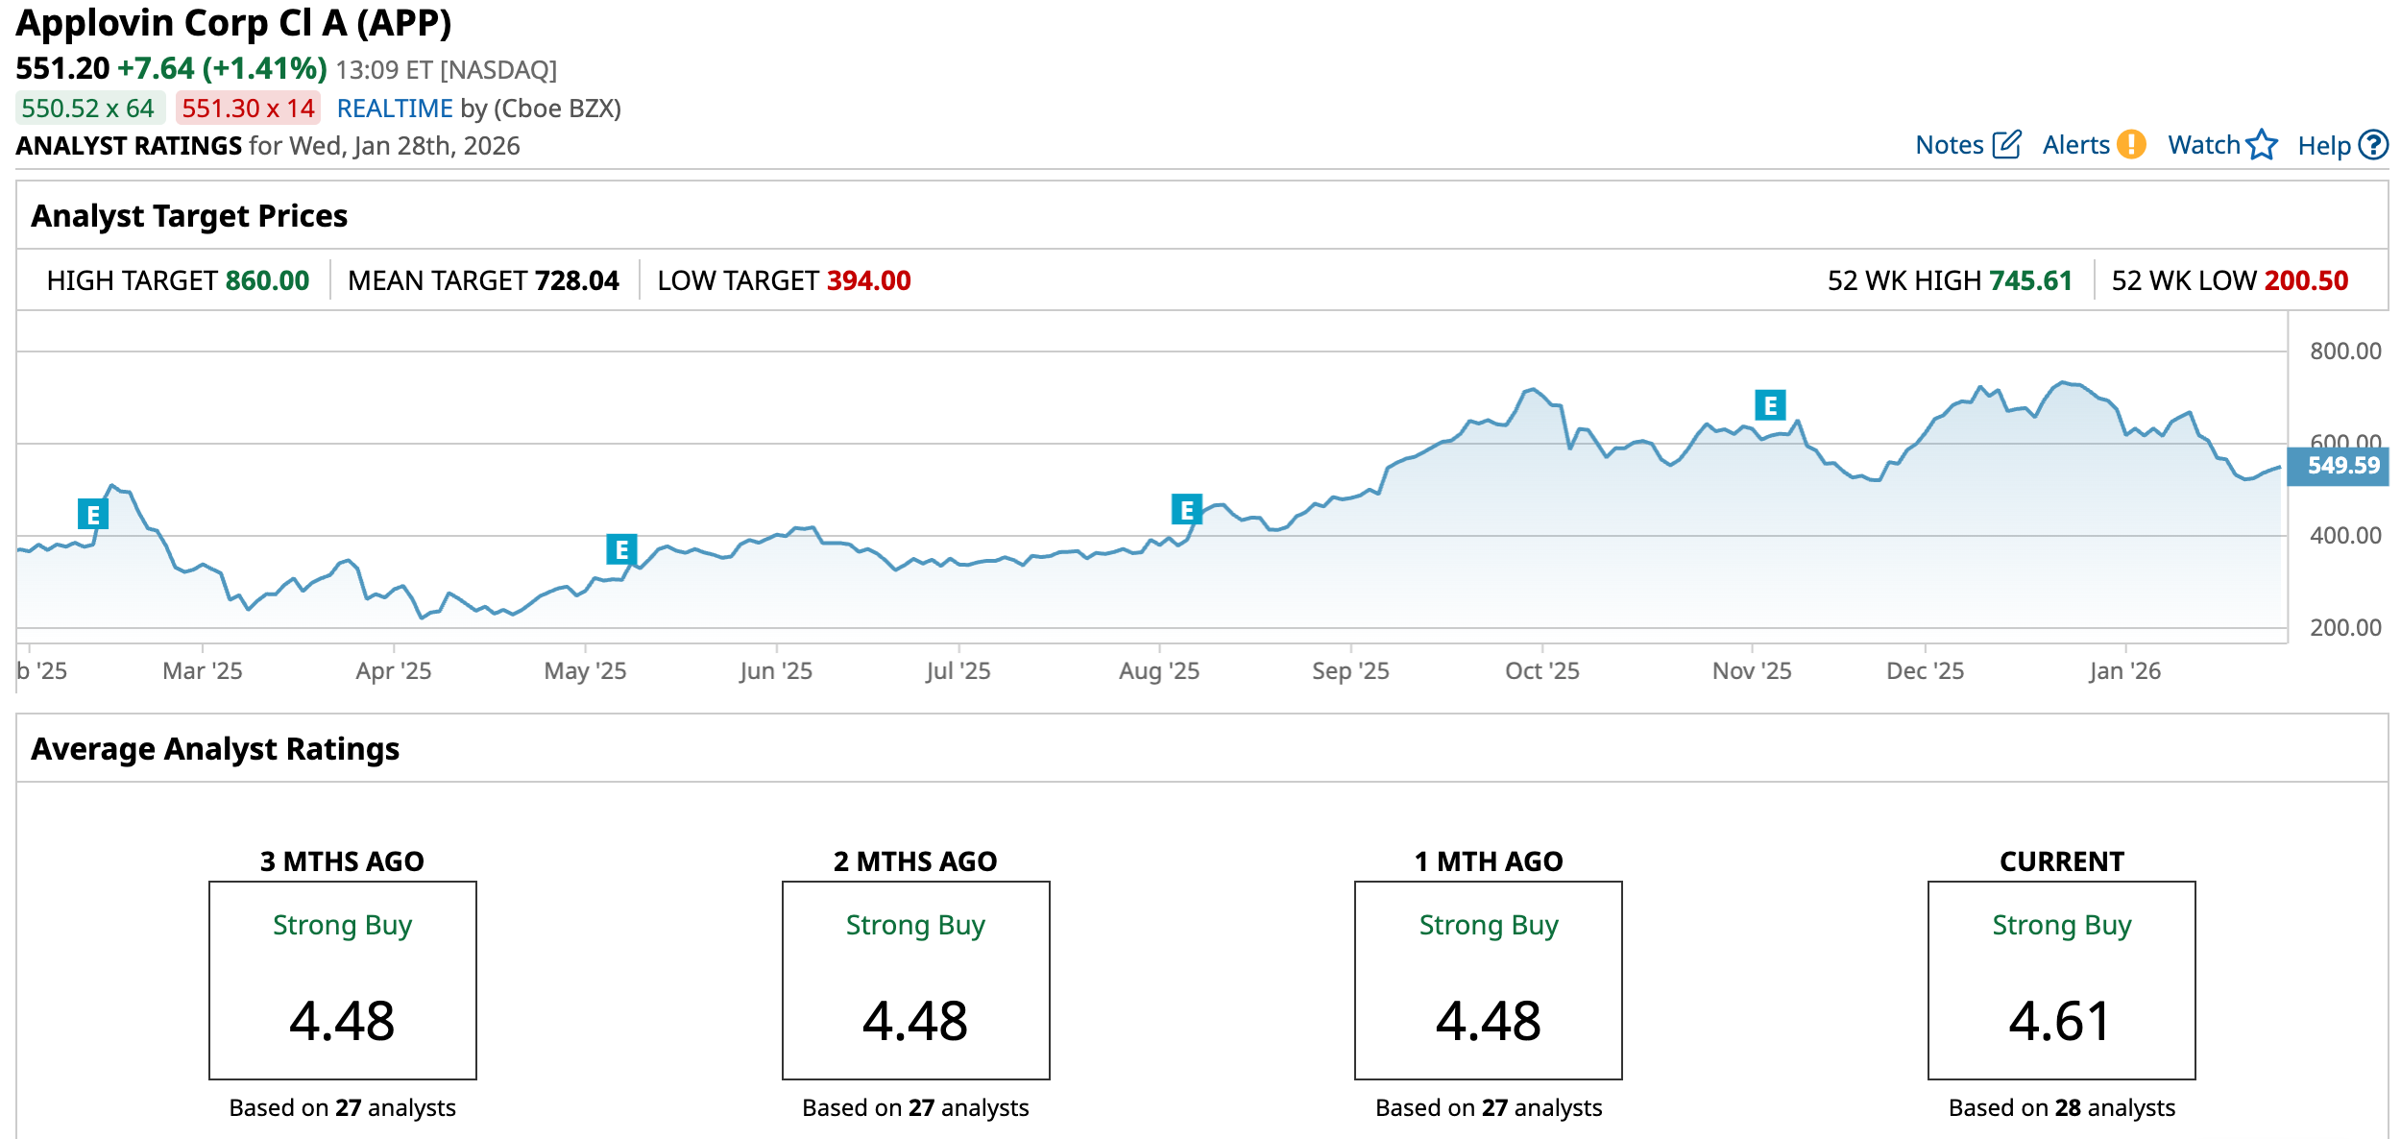This screenshot has height=1139, width=2401.
Task: Click the November earnings E marker
Action: 1769,405
